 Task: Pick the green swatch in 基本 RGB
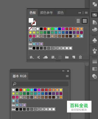pos(28,90)
